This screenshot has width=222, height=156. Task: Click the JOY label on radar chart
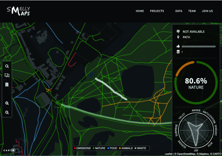pos(196,150)
